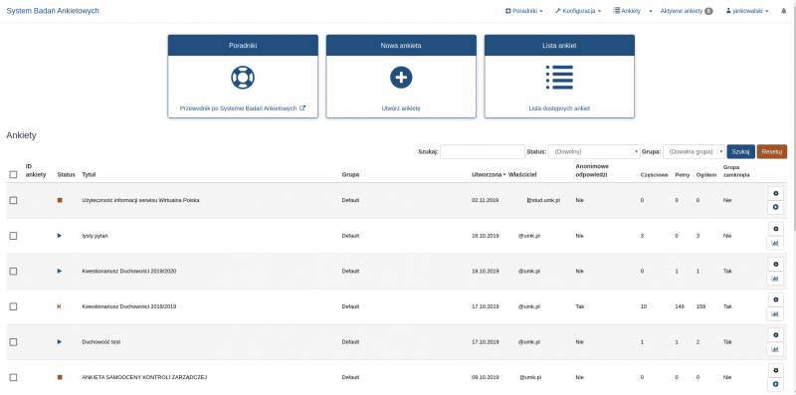Click settings gear icon for tysiy pytan row
The width and height of the screenshot is (796, 395).
click(x=775, y=229)
